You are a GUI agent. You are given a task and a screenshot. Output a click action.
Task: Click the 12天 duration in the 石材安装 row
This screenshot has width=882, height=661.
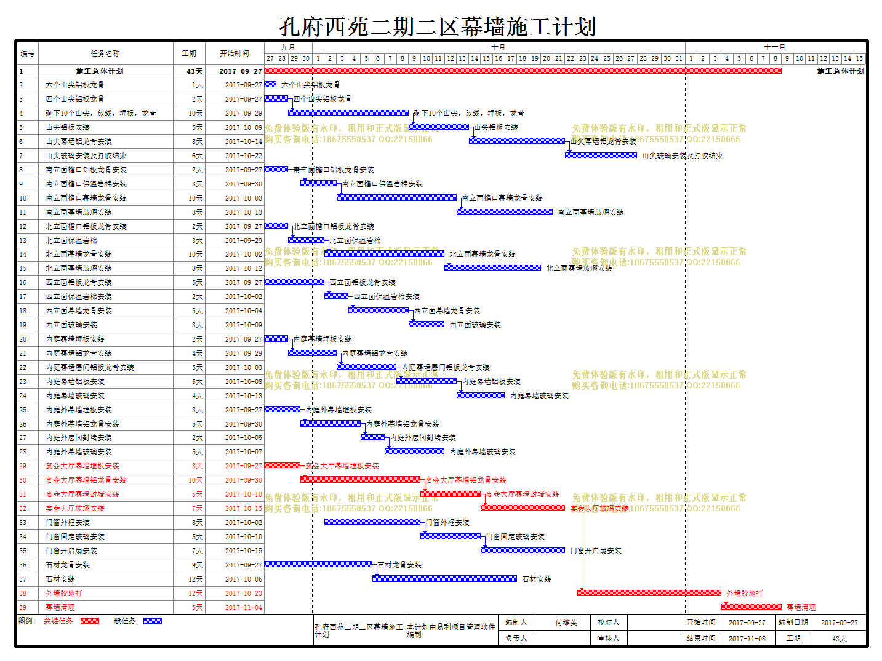tap(196, 579)
